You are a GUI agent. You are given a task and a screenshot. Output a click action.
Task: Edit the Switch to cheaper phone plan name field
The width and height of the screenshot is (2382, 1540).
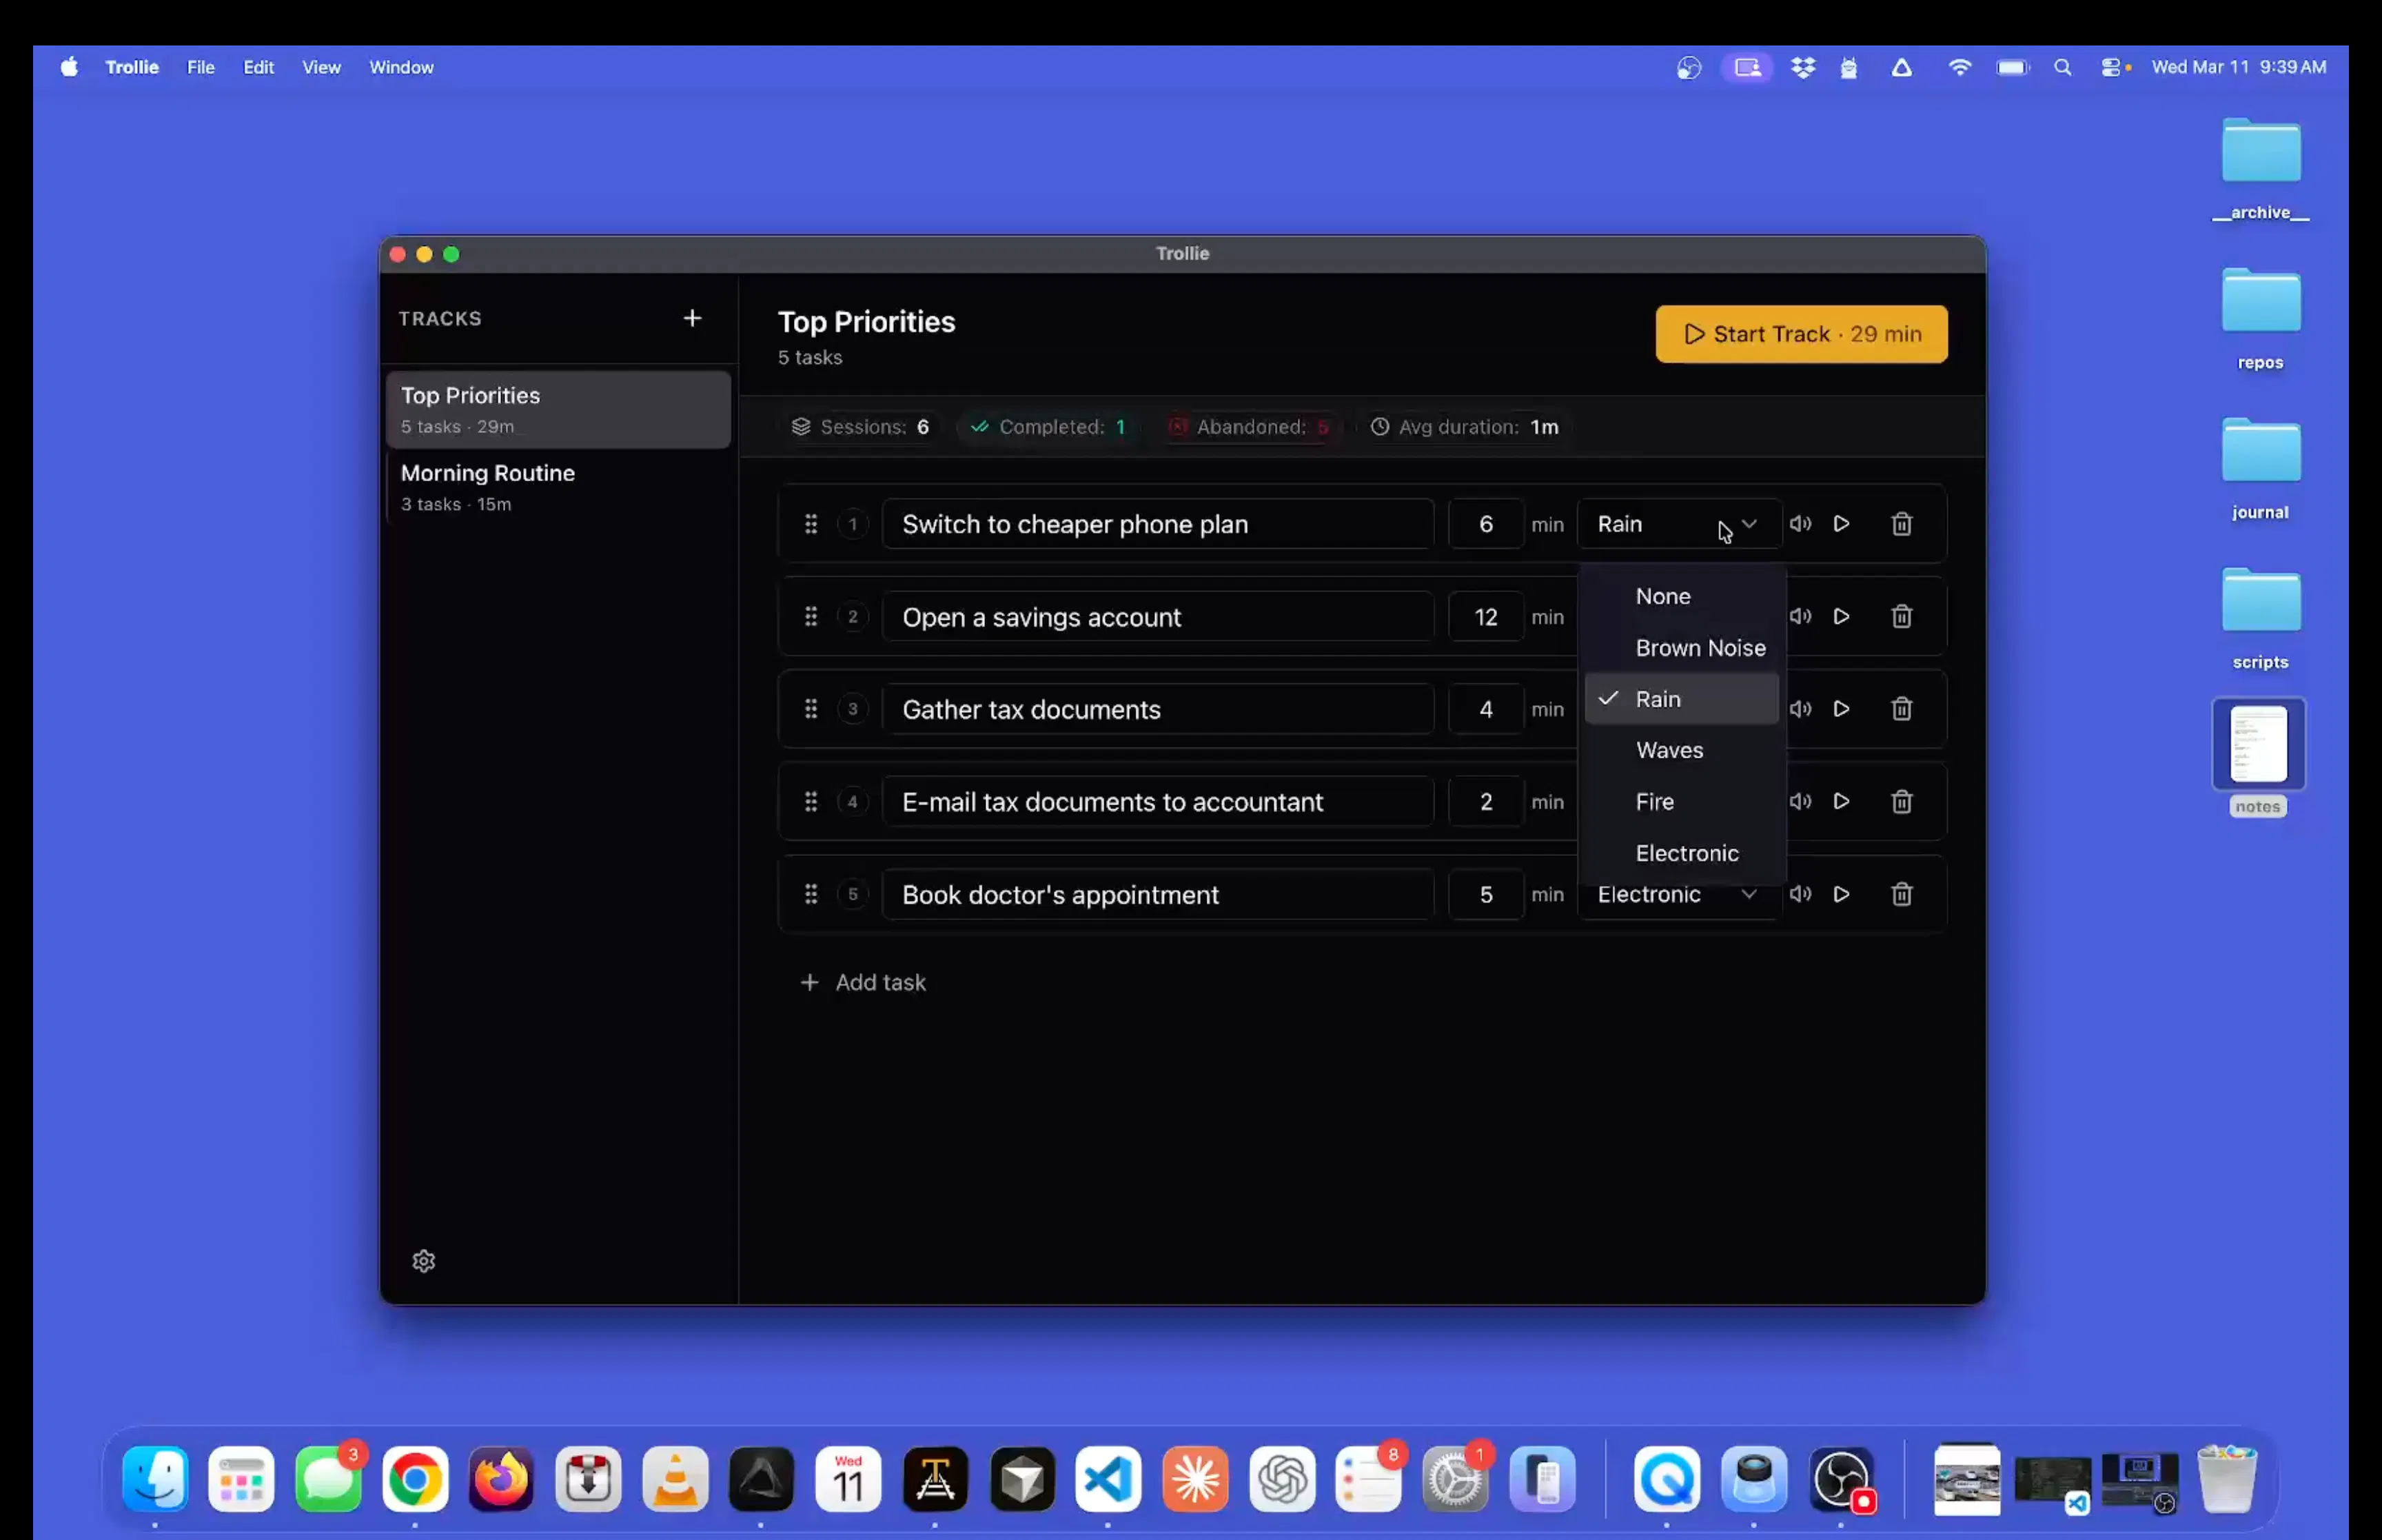click(1157, 524)
